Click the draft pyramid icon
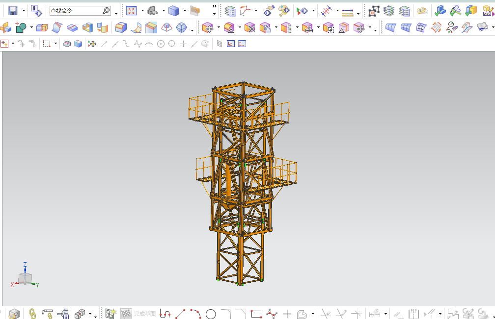 [x=166, y=28]
